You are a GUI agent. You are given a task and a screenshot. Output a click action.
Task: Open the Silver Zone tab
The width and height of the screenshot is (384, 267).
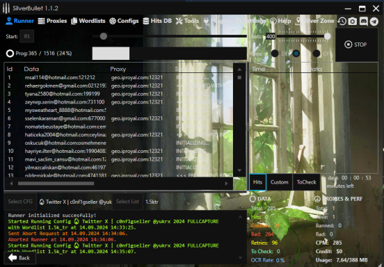pos(314,21)
